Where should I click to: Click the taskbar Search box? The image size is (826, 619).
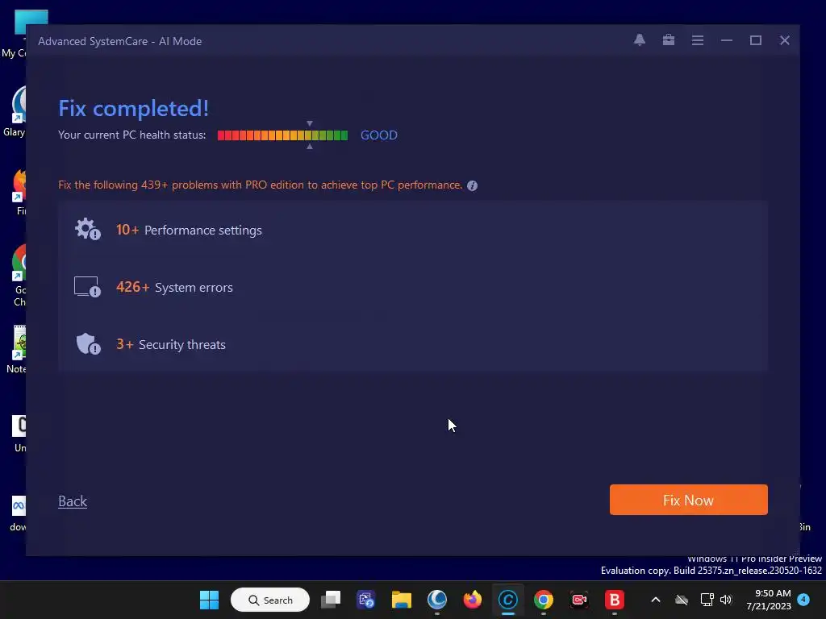[x=269, y=600]
